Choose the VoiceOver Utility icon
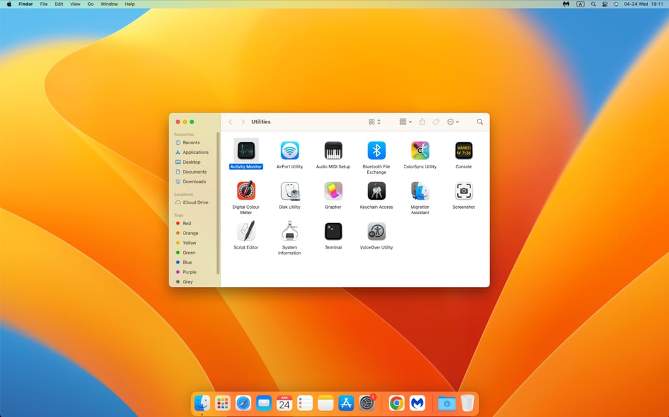This screenshot has height=417, width=669. click(x=376, y=231)
